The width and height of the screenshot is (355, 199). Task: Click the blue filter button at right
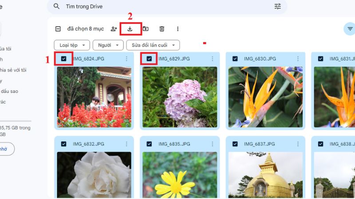coord(350,29)
